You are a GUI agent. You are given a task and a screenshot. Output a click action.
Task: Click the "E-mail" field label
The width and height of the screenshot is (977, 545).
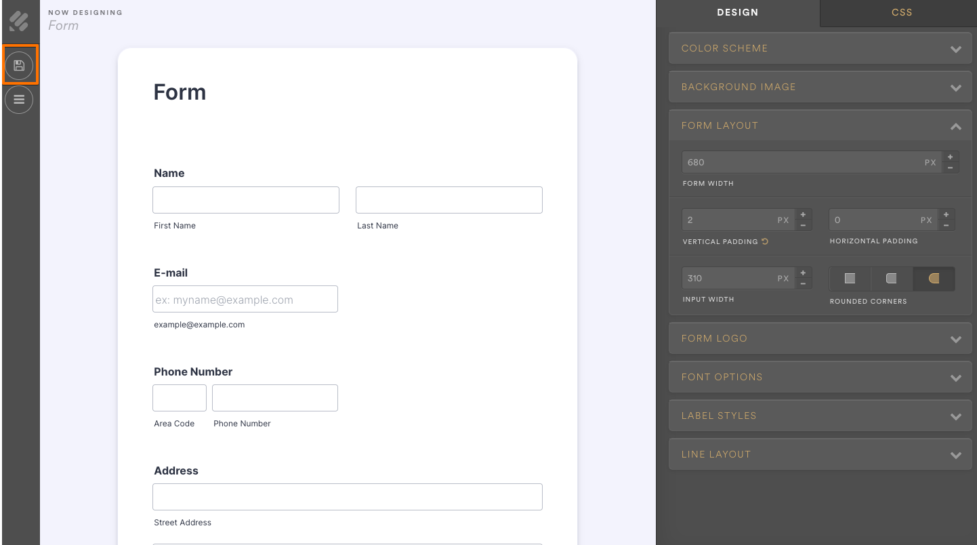pos(171,272)
